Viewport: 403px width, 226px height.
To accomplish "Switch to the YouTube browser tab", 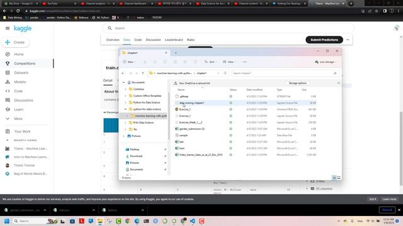I will click(x=58, y=4).
